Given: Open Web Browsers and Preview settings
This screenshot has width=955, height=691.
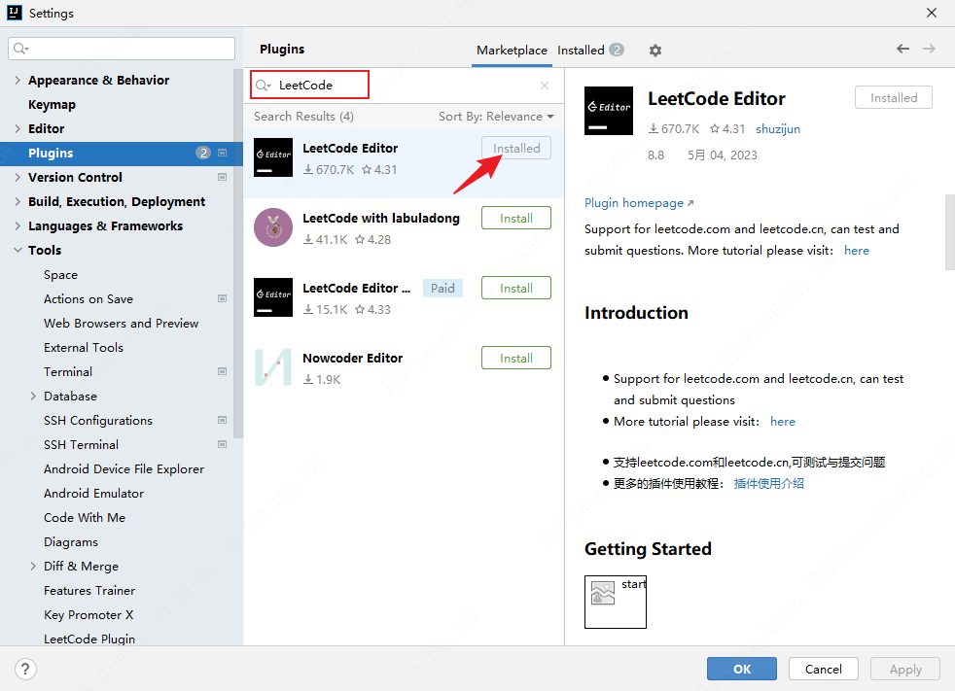Looking at the screenshot, I should pos(121,324).
